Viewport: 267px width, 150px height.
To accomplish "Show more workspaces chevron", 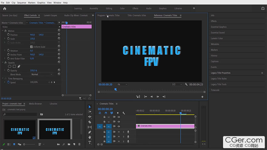I will 194,8.
